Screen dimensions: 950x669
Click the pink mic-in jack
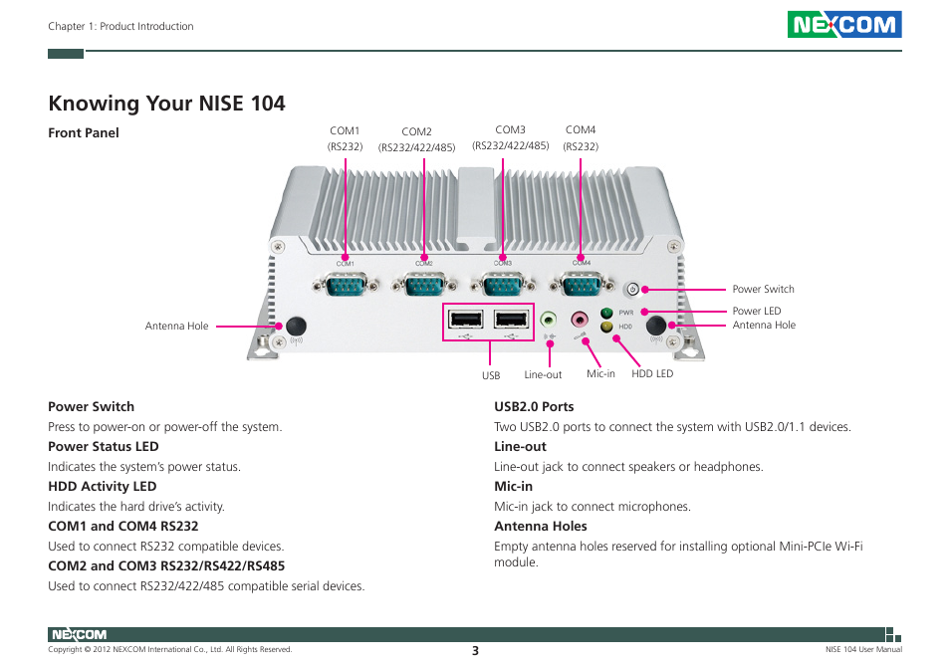580,319
